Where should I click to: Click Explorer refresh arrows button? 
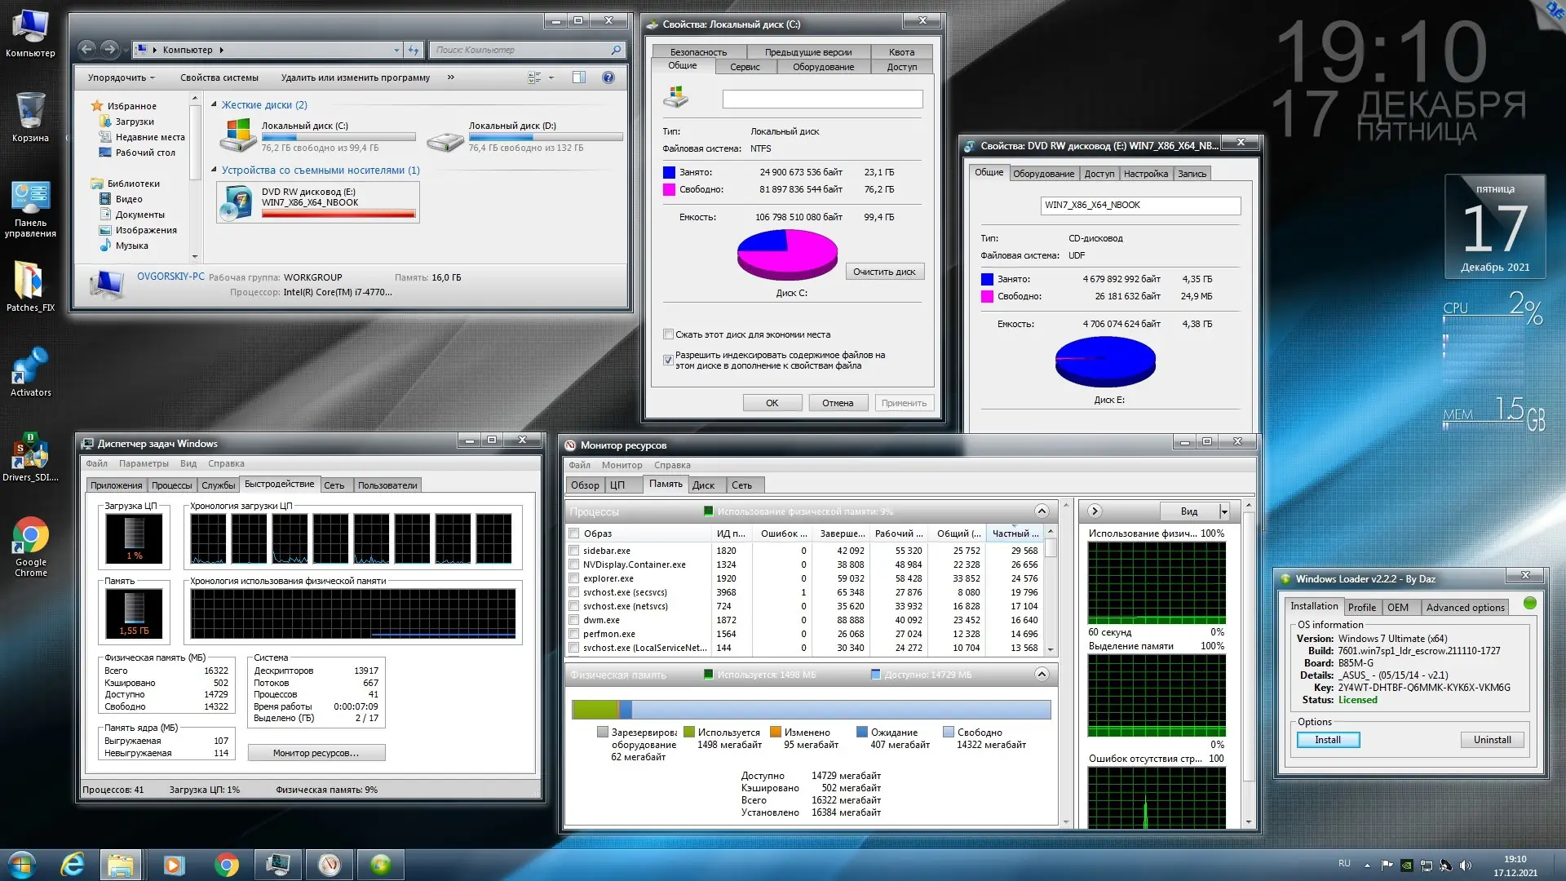[x=414, y=50]
